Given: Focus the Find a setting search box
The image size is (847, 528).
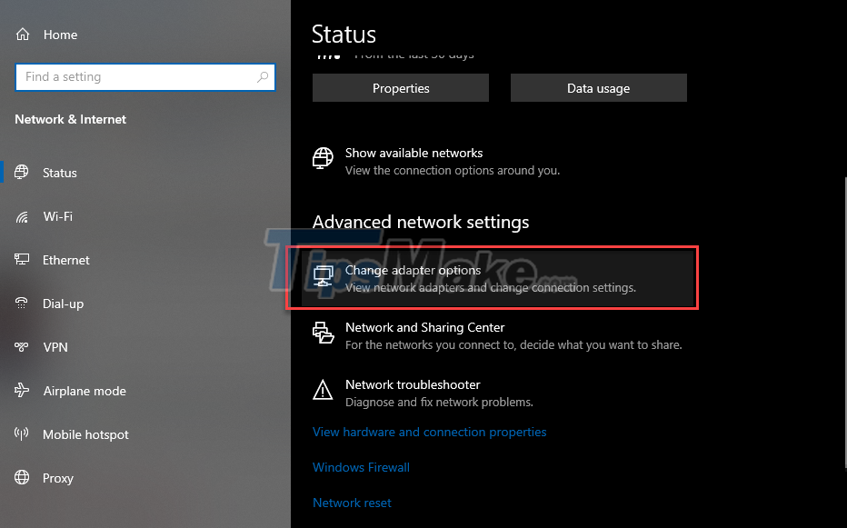Looking at the screenshot, I should 145,76.
